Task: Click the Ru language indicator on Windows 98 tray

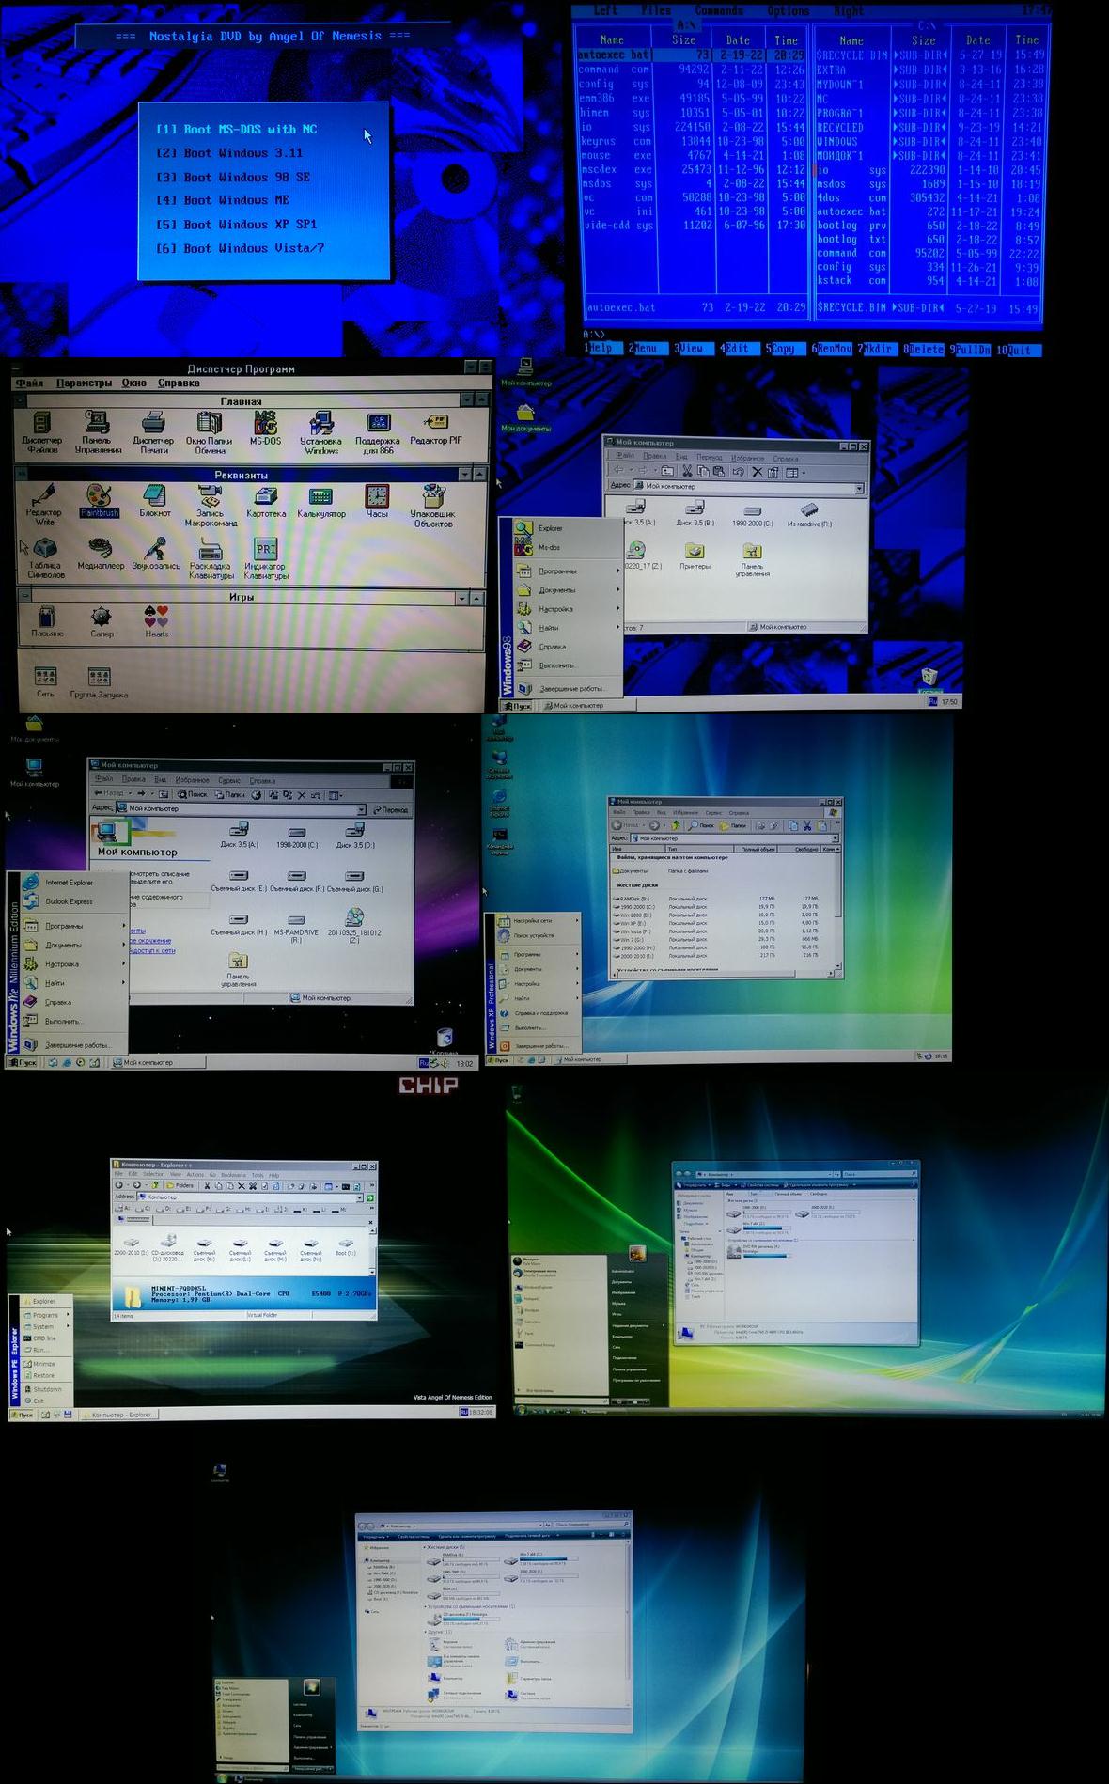Action: click(x=932, y=701)
